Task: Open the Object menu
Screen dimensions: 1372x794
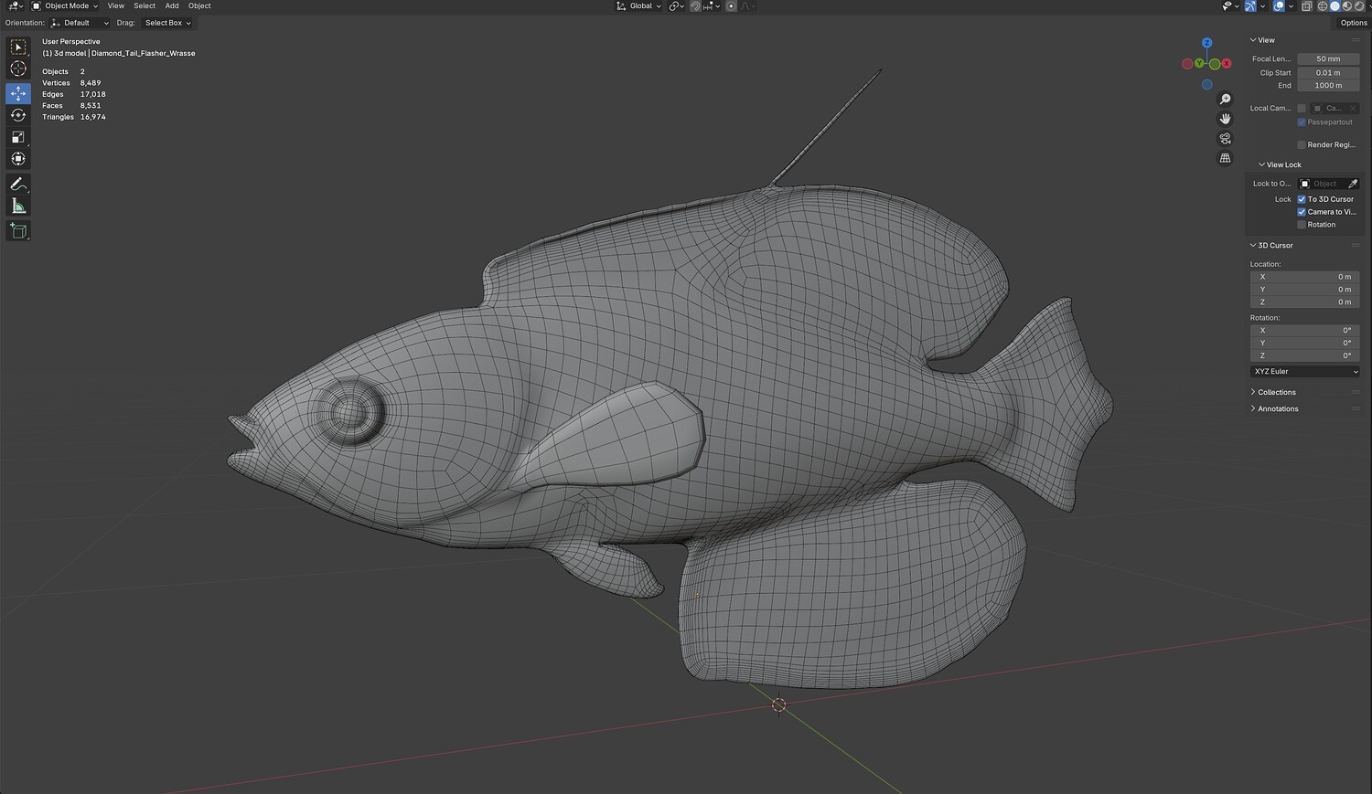Action: tap(199, 6)
